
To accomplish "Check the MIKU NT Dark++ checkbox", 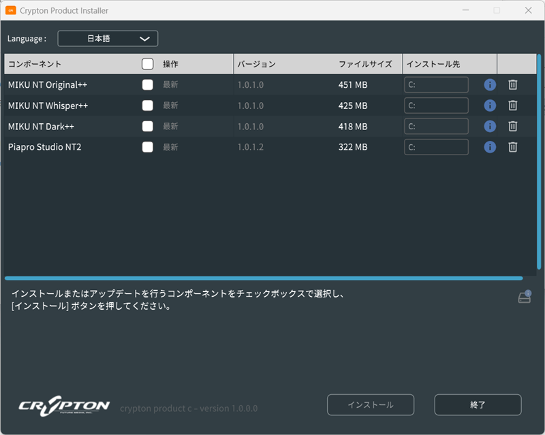I will [x=148, y=127].
